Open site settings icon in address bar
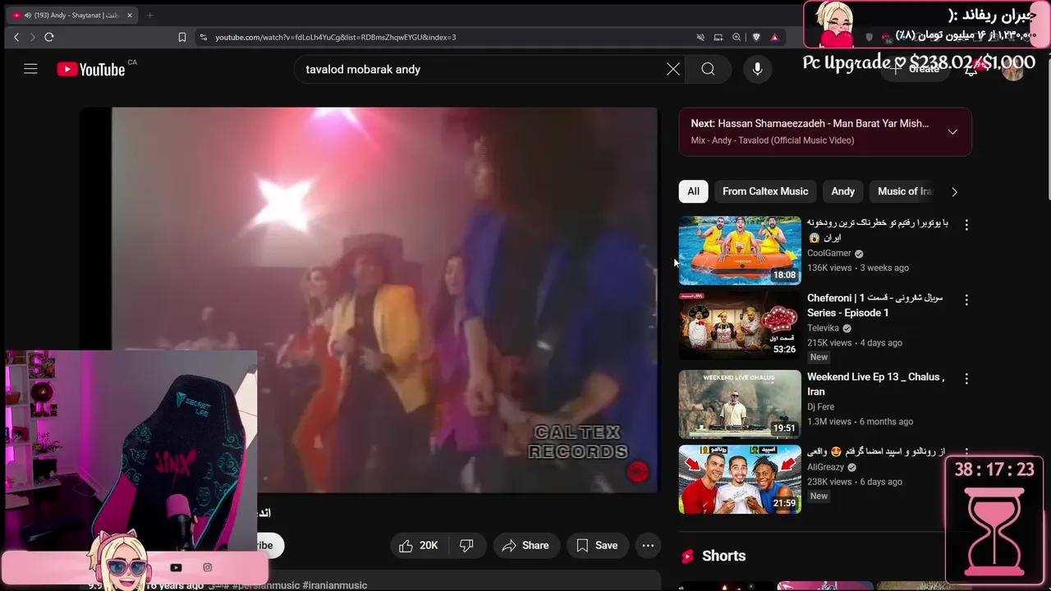The width and height of the screenshot is (1051, 591). click(203, 37)
